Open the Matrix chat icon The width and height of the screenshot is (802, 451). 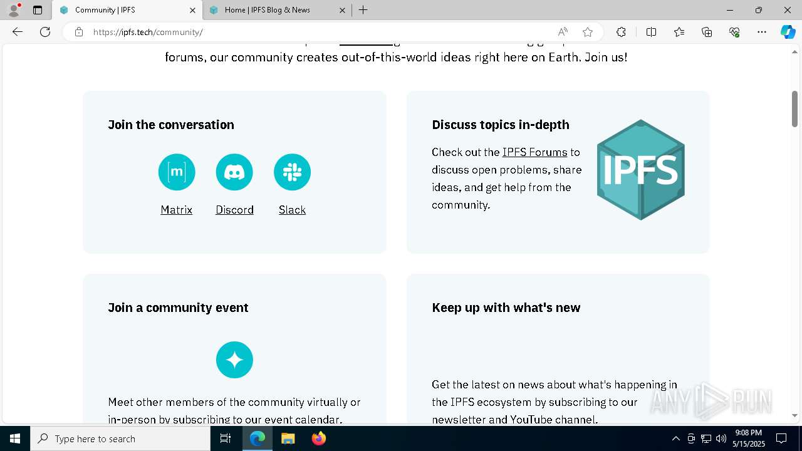click(177, 172)
